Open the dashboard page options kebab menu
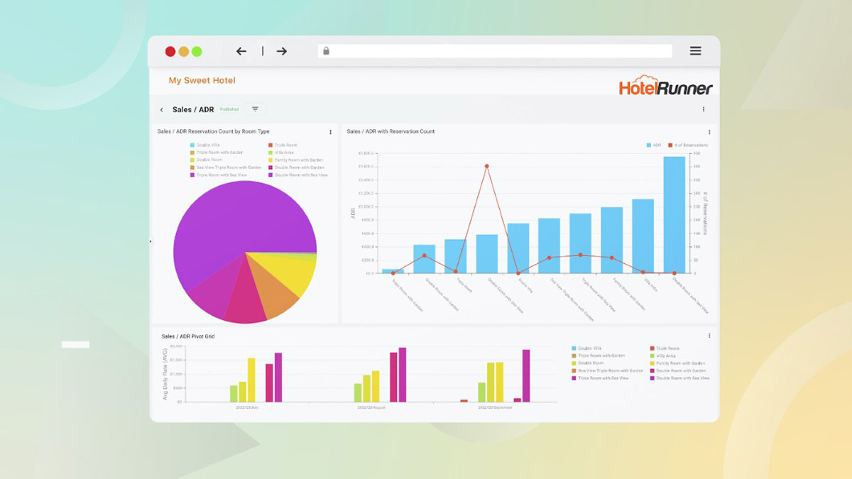Viewport: 852px width, 479px height. coord(704,109)
